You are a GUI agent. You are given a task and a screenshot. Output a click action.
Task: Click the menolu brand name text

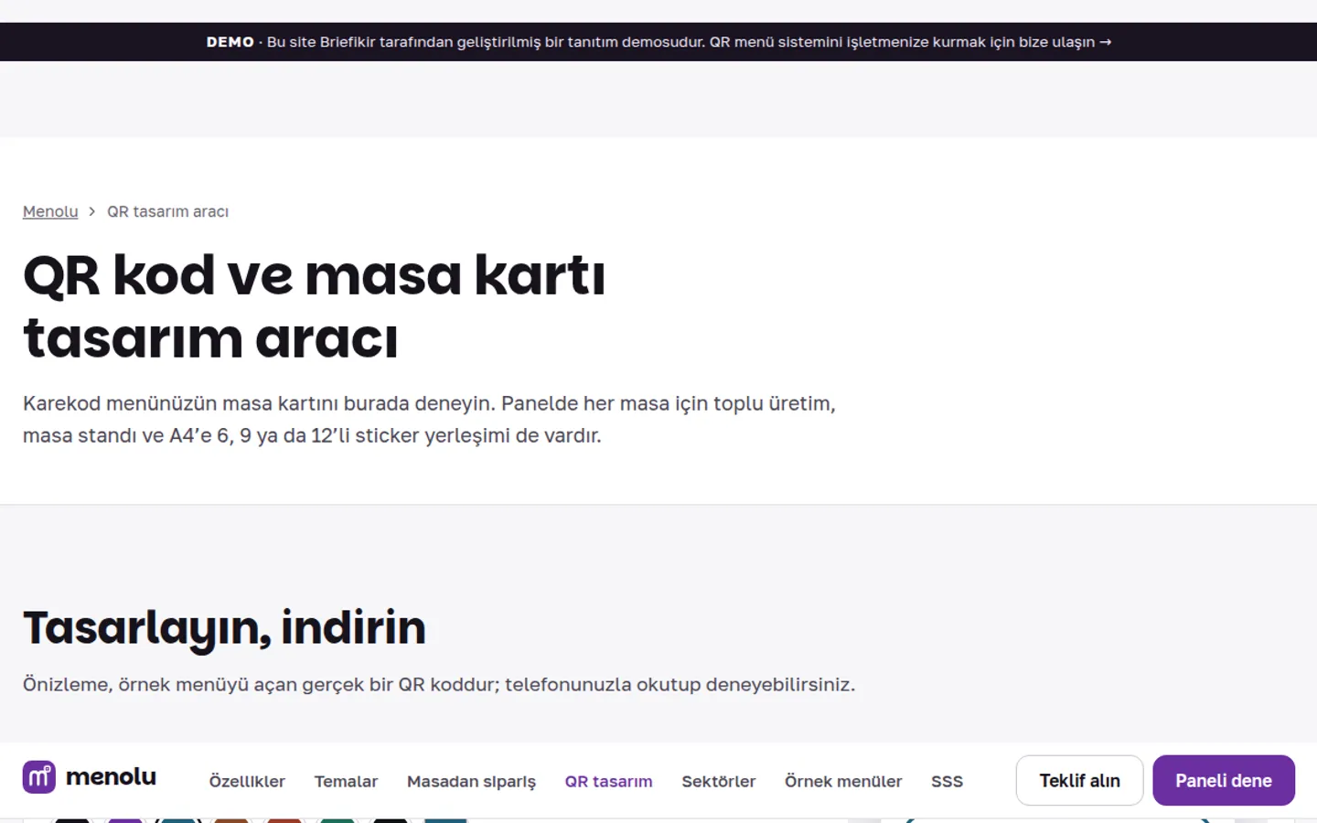click(x=111, y=776)
